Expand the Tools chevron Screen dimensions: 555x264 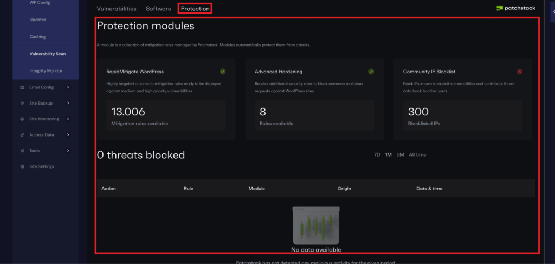coord(68,150)
